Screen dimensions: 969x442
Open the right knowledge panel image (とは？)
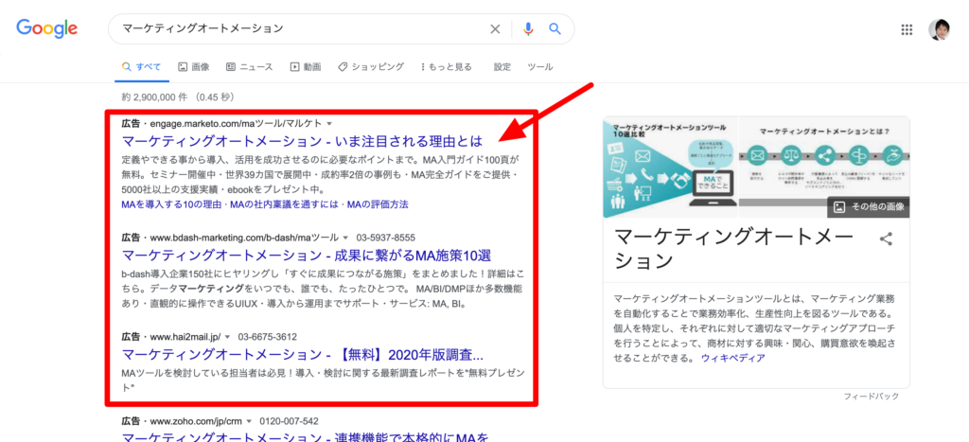(x=824, y=167)
